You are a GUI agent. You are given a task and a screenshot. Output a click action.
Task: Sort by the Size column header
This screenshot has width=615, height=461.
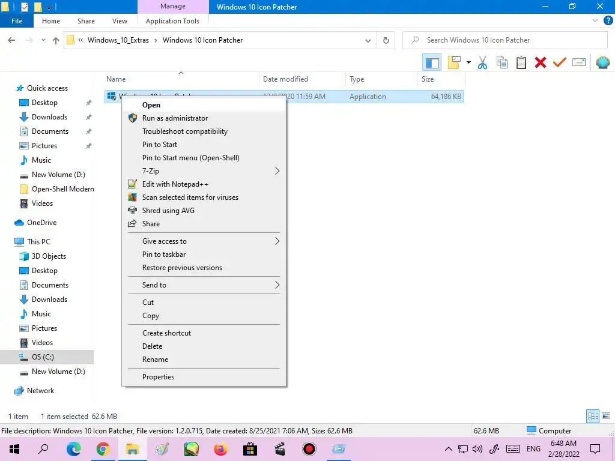coord(441,79)
